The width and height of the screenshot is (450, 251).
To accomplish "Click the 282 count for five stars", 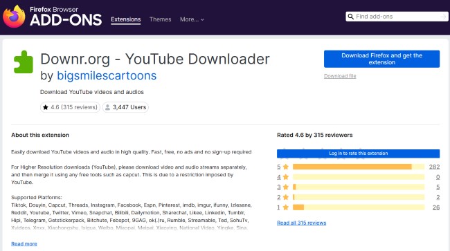I will (435, 167).
